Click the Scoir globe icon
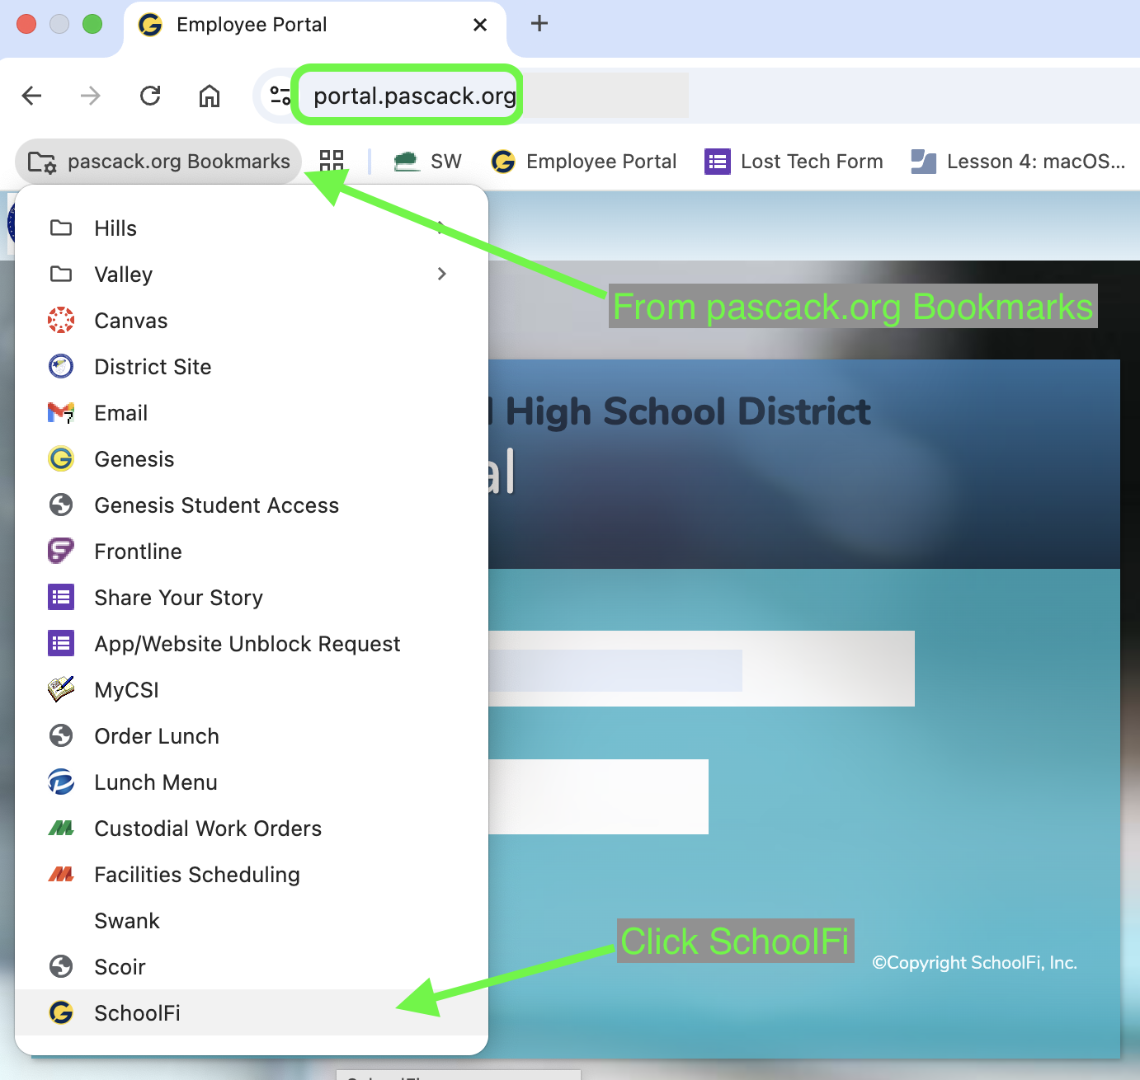 (x=61, y=966)
